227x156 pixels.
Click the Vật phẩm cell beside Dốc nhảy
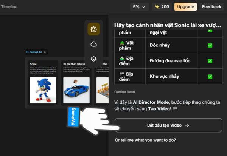[130, 45]
